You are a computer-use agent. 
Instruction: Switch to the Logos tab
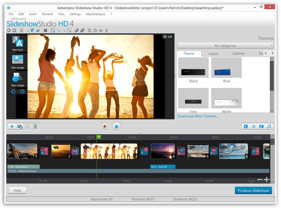point(213,53)
